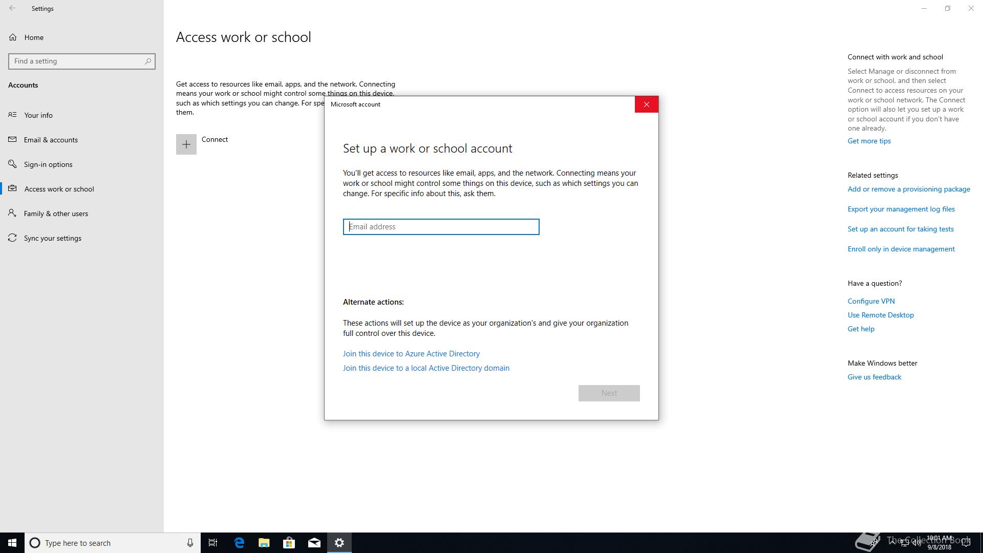Open Your info accounts page

point(38,115)
